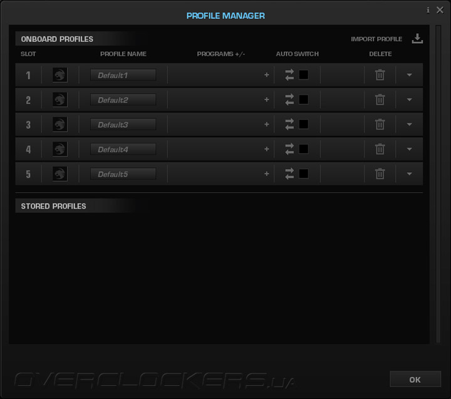This screenshot has width=451, height=399.
Task: Open the info icon at top right
Action: click(428, 10)
